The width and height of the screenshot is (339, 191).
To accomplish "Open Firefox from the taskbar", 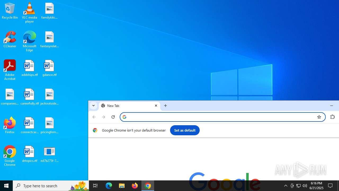I will [135, 186].
